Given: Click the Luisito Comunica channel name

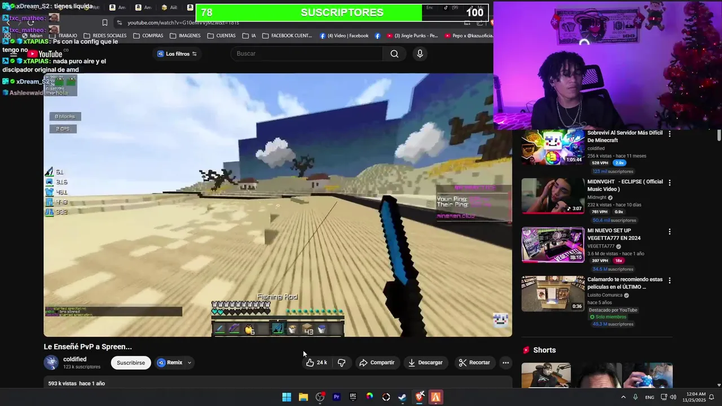Looking at the screenshot, I should (x=605, y=295).
